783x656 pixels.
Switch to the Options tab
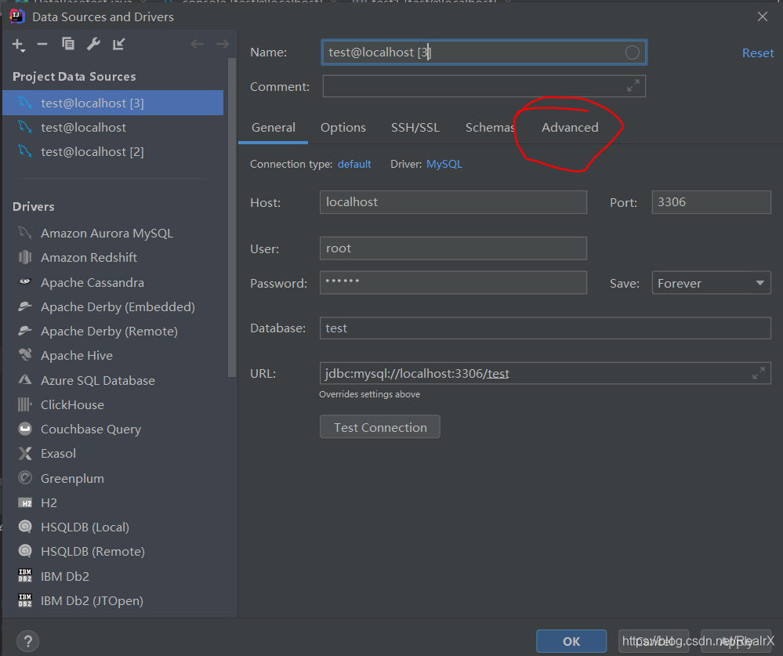click(343, 128)
